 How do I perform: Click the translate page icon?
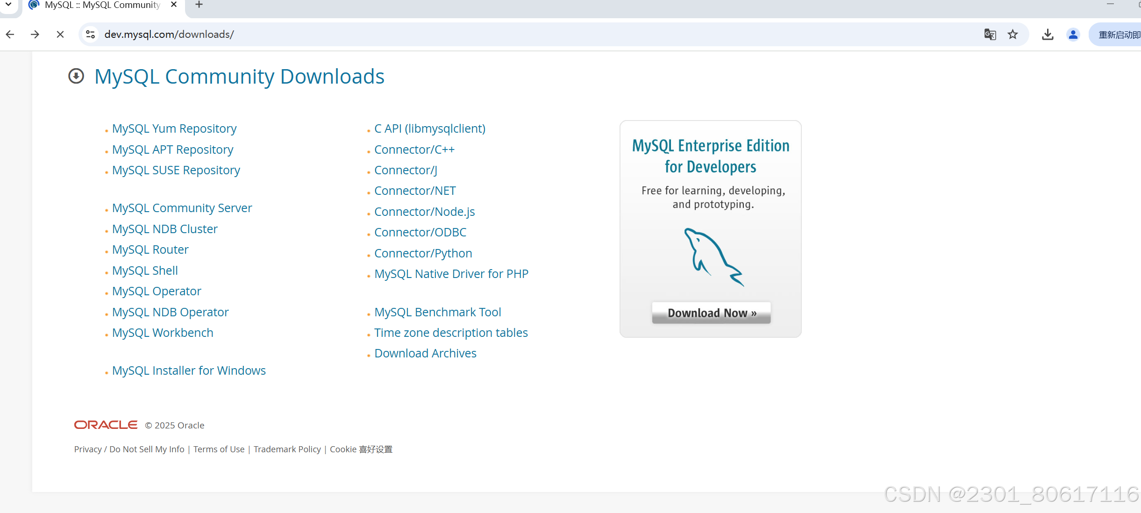990,34
